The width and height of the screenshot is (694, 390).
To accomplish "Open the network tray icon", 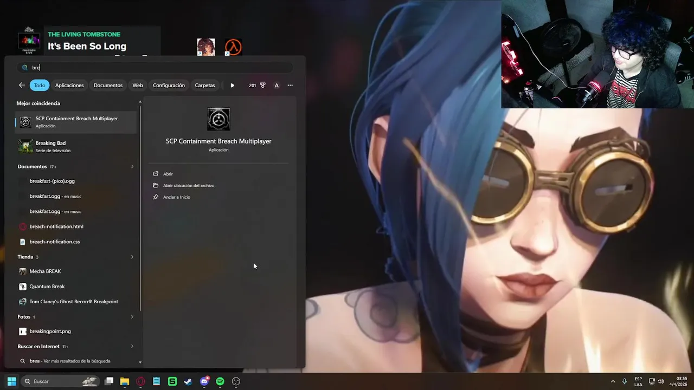I will (x=652, y=381).
